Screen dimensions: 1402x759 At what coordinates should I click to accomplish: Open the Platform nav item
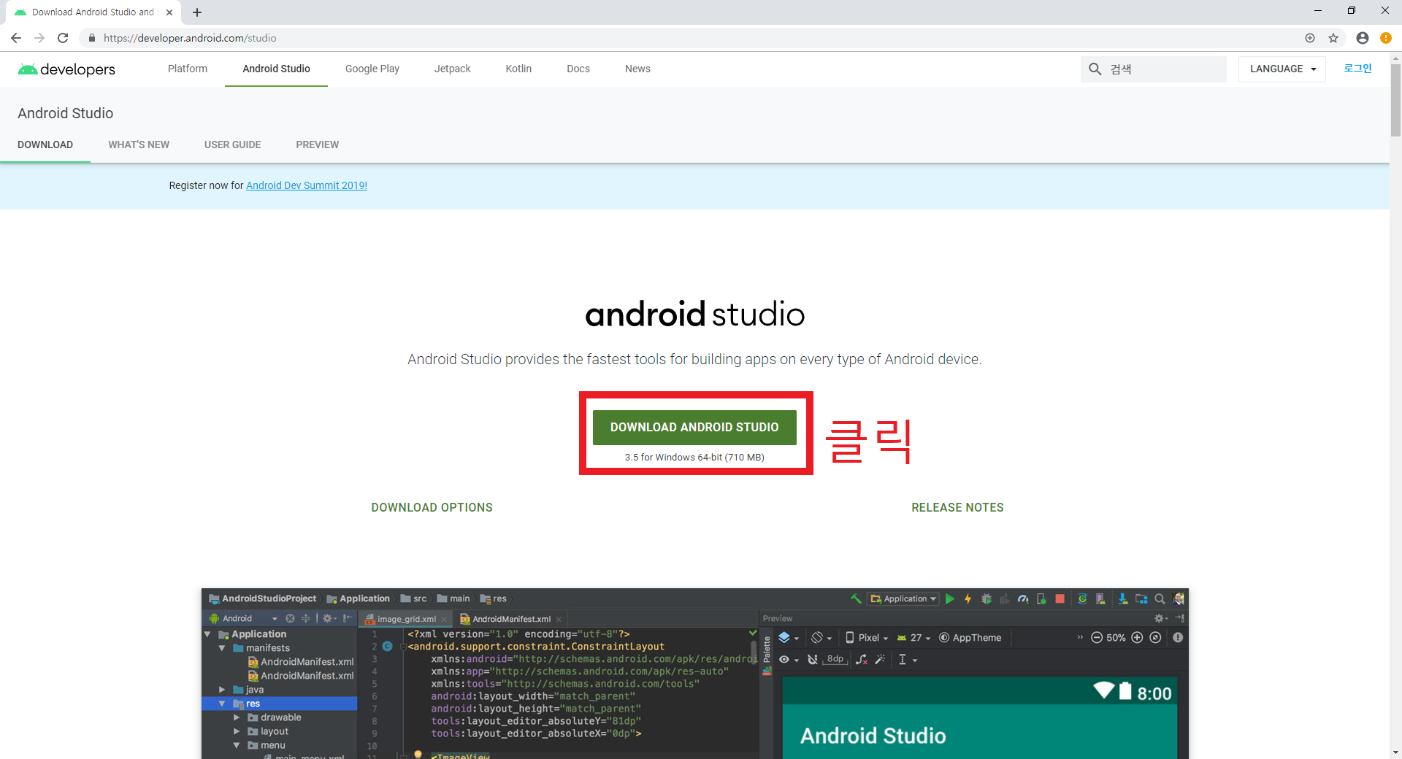pos(188,69)
